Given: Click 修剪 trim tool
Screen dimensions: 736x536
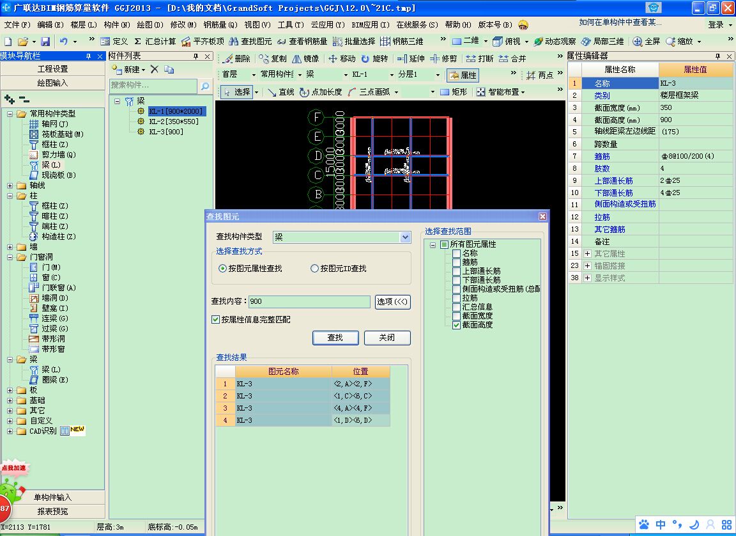Looking at the screenshot, I should pos(443,59).
